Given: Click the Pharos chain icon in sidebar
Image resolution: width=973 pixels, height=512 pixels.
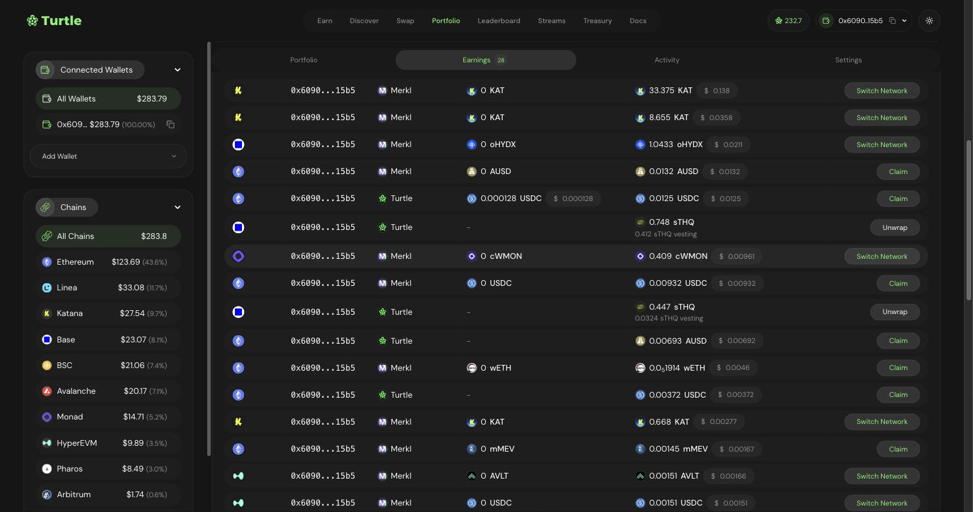Looking at the screenshot, I should click(x=46, y=469).
